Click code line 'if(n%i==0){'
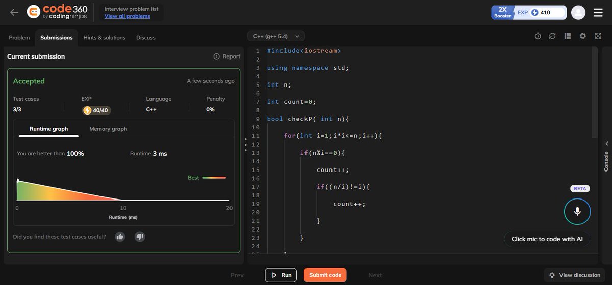Image resolution: width=612 pixels, height=285 pixels. click(x=322, y=153)
